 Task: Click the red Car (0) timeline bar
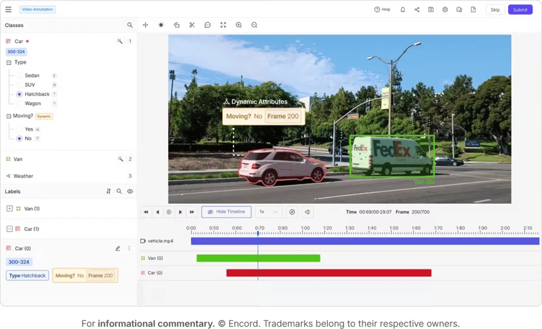(x=329, y=273)
